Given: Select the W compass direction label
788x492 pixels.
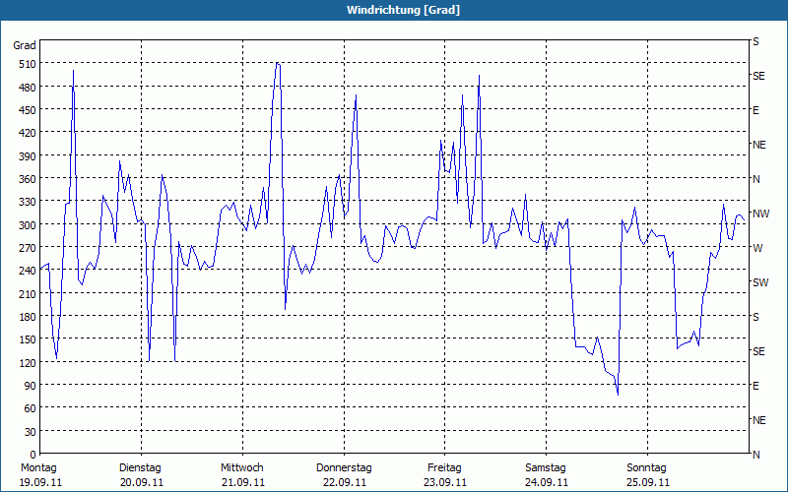Looking at the screenshot, I should (757, 248).
